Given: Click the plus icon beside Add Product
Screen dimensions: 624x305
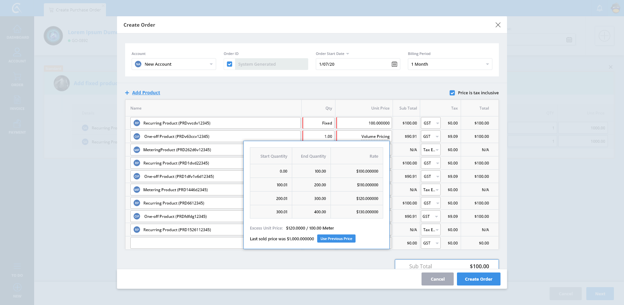Looking at the screenshot, I should [x=127, y=93].
